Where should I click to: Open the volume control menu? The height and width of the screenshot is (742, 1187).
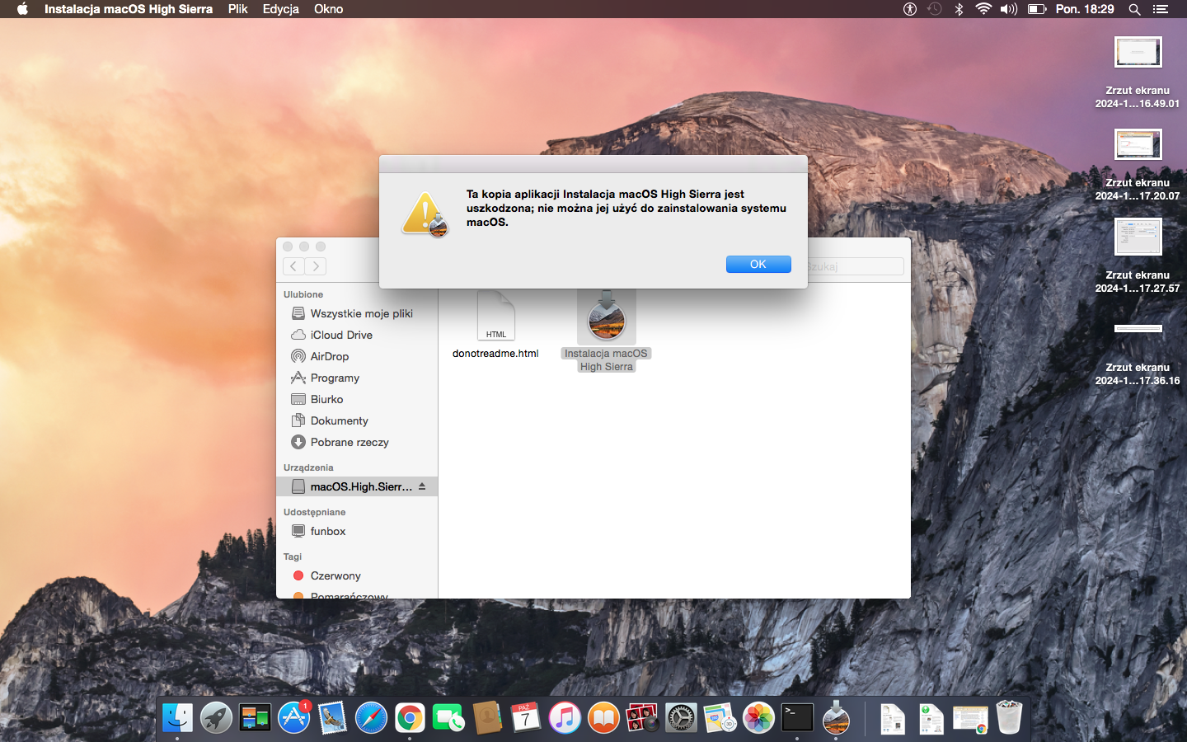pyautogui.click(x=1008, y=9)
